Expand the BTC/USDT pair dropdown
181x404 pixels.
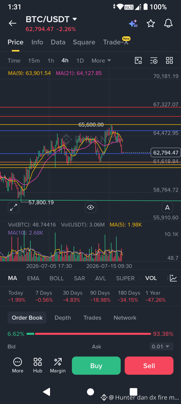pos(74,19)
